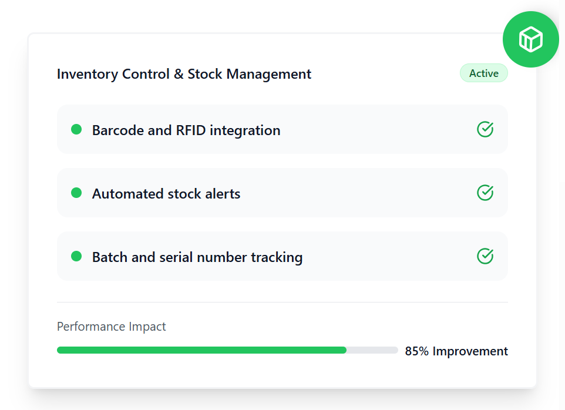
Task: Click the Active status badge
Action: click(x=483, y=73)
